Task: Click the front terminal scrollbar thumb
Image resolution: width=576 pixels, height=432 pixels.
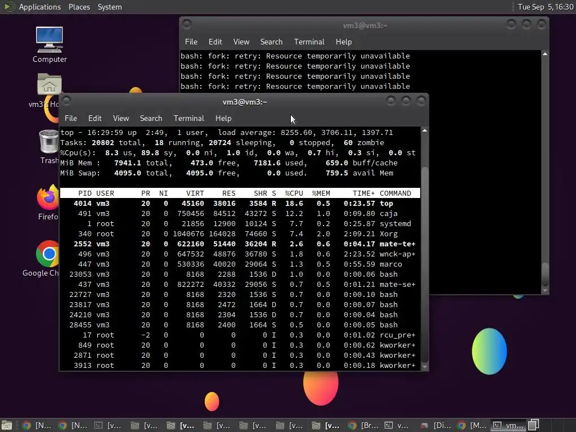Action: click(425, 264)
